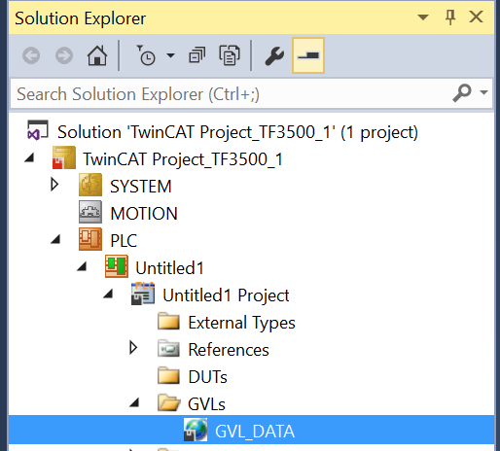Toggle Preview Selected Items button

[x=308, y=55]
